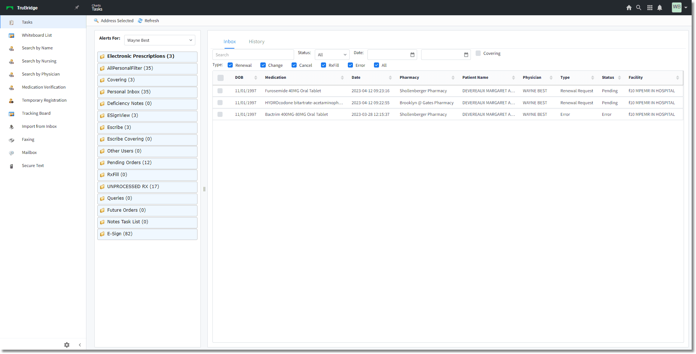Image resolution: width=696 pixels, height=354 pixels.
Task: Toggle the RxFill type checkbox
Action: click(323, 65)
